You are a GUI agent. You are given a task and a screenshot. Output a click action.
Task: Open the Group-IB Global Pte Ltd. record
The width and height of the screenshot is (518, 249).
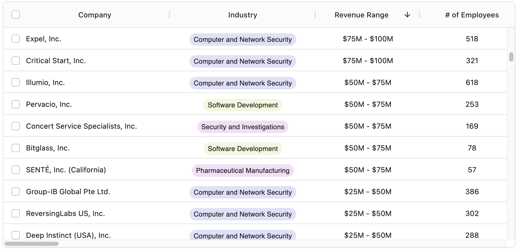(68, 192)
